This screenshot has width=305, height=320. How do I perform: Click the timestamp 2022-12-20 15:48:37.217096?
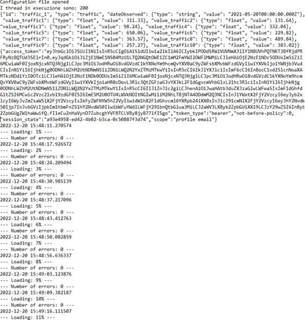click(x=36, y=200)
